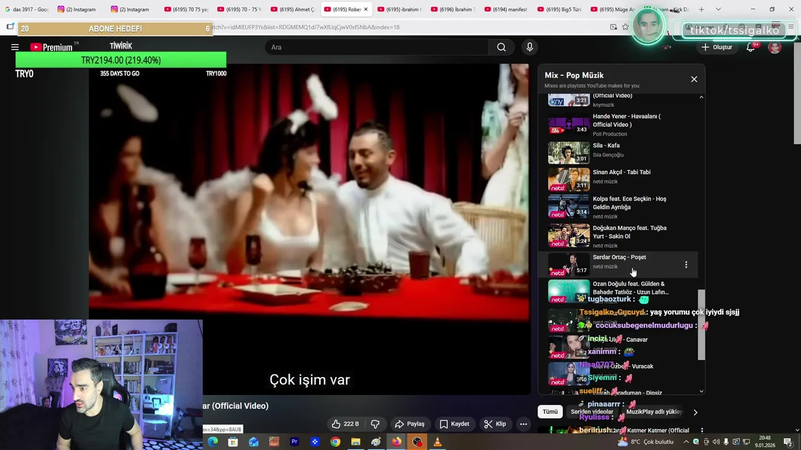Click the Paylaş share button
Screen dimensions: 801x450
click(x=410, y=424)
